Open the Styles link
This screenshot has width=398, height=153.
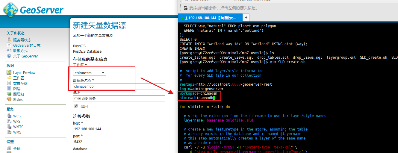click(x=18, y=99)
